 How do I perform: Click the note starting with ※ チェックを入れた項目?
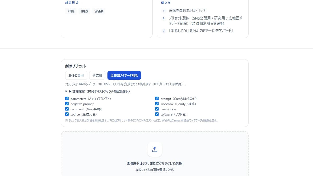[x=141, y=120]
